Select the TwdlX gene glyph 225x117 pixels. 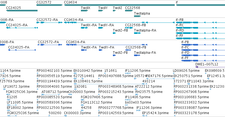coord(85,11)
